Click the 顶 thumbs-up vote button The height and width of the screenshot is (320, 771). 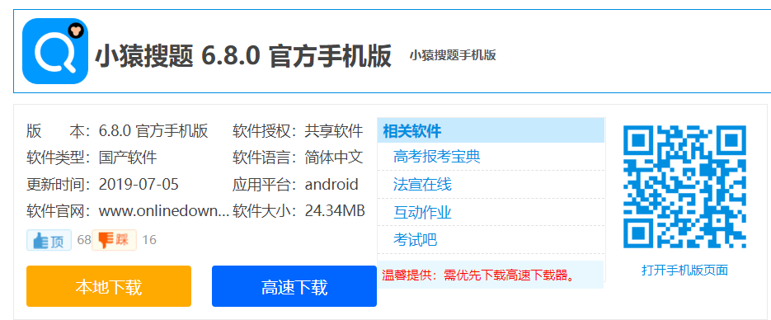[49, 240]
